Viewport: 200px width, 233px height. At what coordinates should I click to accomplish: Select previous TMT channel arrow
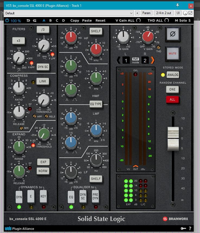point(119,60)
